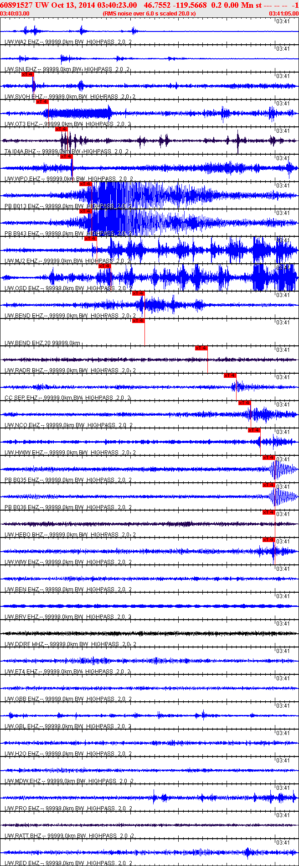
Task: Click the red pick marker on the UW.NCO trace
Action: point(245,403)
